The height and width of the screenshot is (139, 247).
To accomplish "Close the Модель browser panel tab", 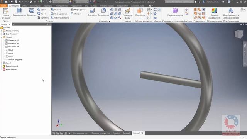I will tap(9, 24).
